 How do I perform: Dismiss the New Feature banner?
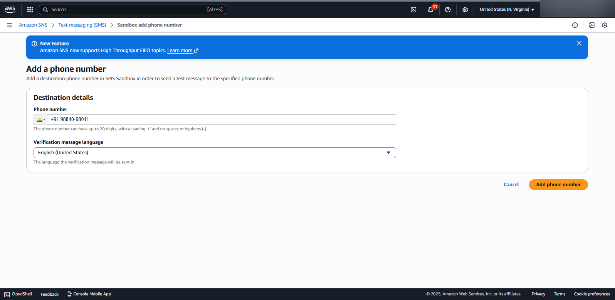coord(579,43)
